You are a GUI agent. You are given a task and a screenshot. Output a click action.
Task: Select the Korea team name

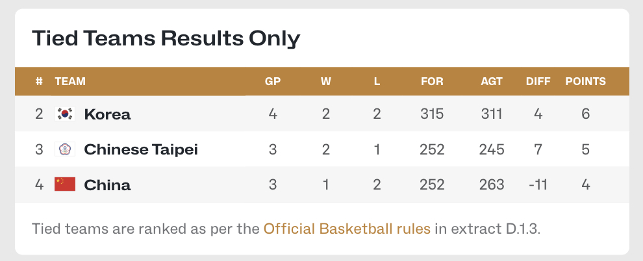pos(107,114)
